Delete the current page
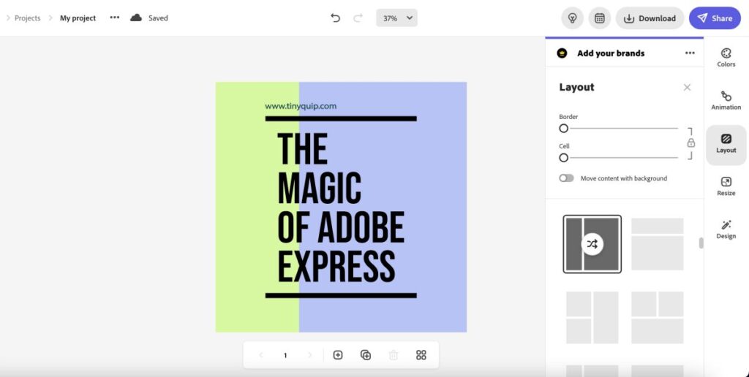Screen dimensions: 749x377 point(393,355)
